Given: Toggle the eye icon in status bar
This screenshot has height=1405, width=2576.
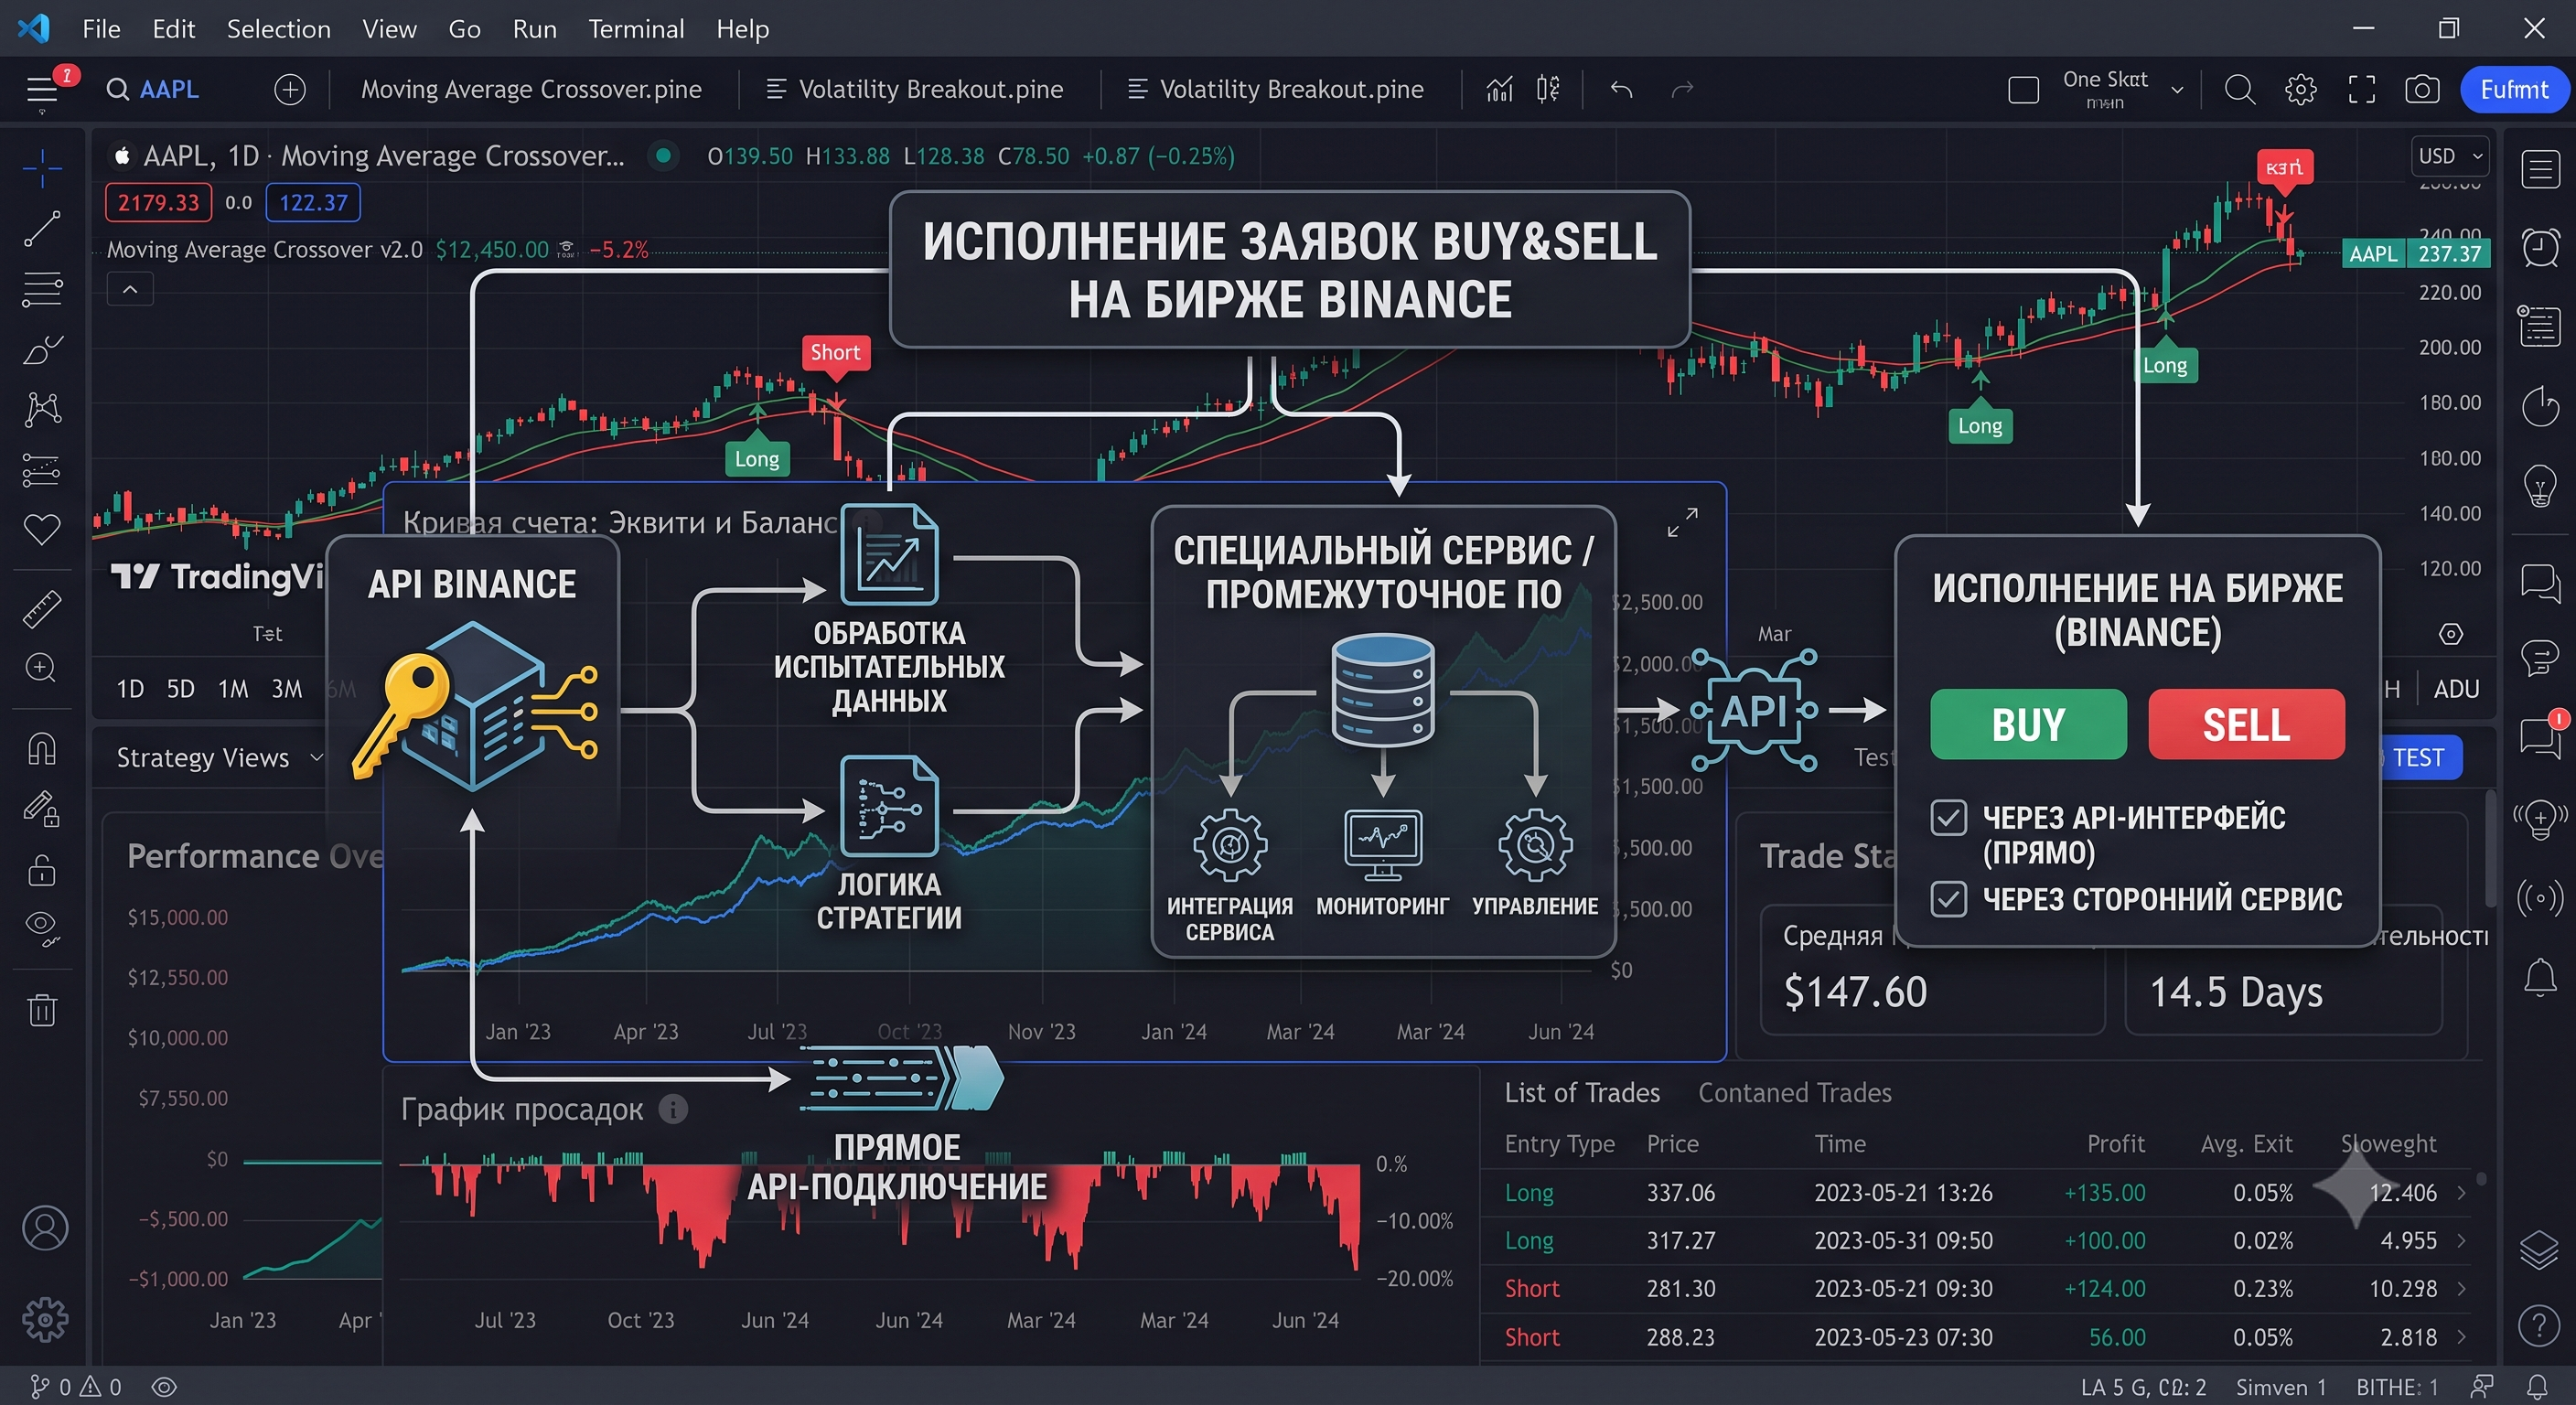Looking at the screenshot, I should click(x=164, y=1387).
